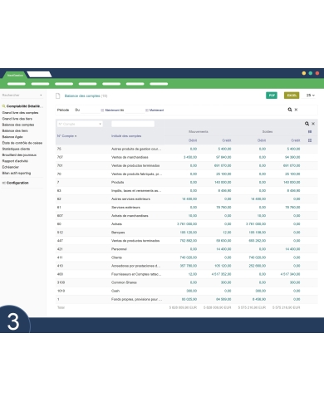The image size is (324, 402).
Task: Expand the Configuration section in the sidebar
Action: [17, 183]
